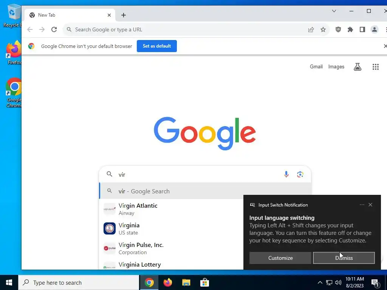Viewport: 387px width, 290px height.
Task: Close the Input Switch Notification
Action: (370, 205)
